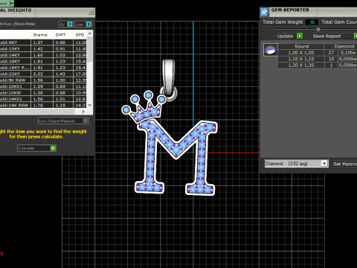
Task: Toggle the Use Object Materials checkbox
Action: coord(86,121)
